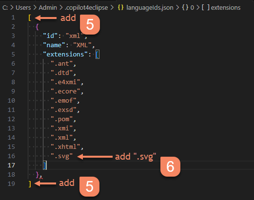Select extensions breadcrumb item

[x=226, y=7]
